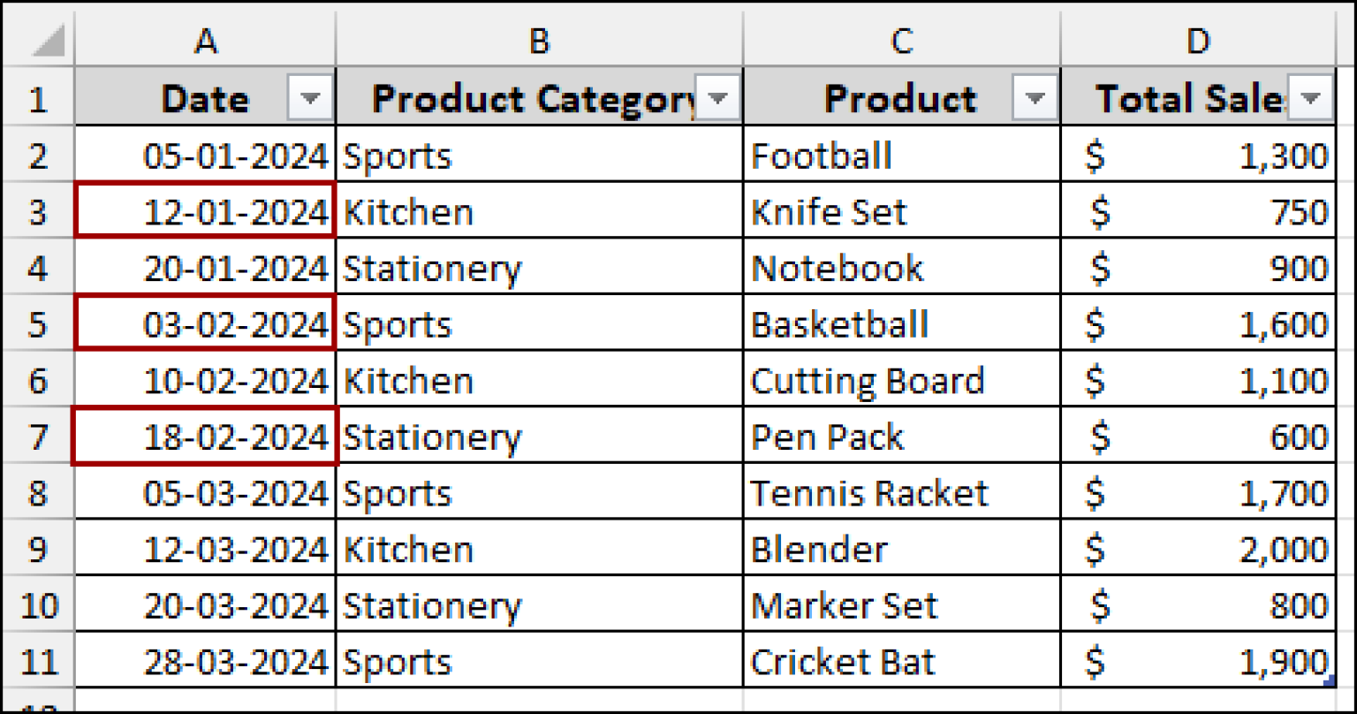Viewport: 1357px width, 714px height.
Task: Click the highlighted date 12-01-2024 cell
Action: 205,210
